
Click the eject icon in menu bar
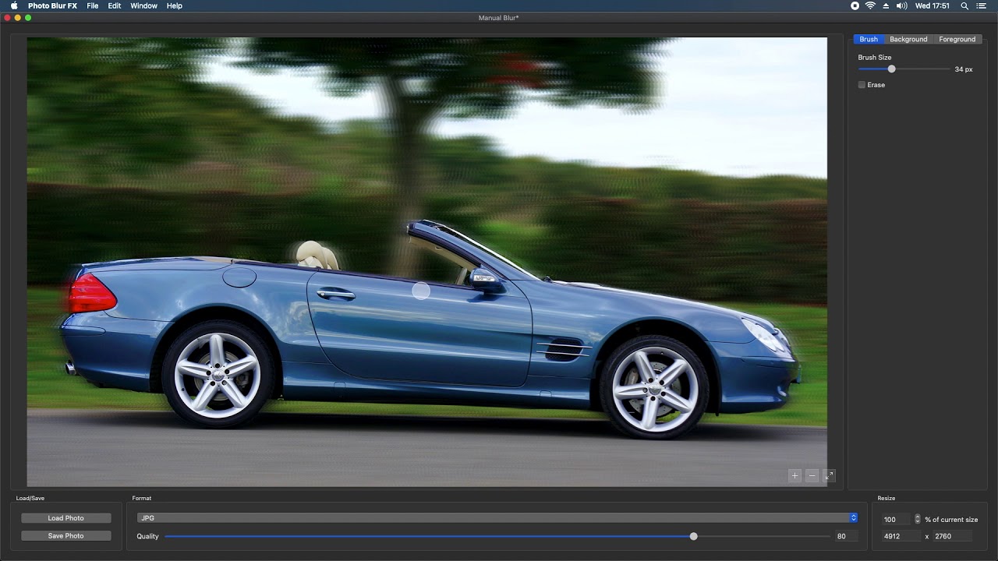point(886,5)
